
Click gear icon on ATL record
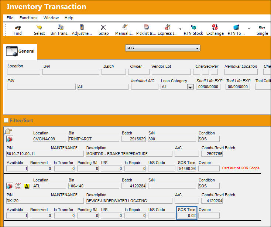click(10, 186)
